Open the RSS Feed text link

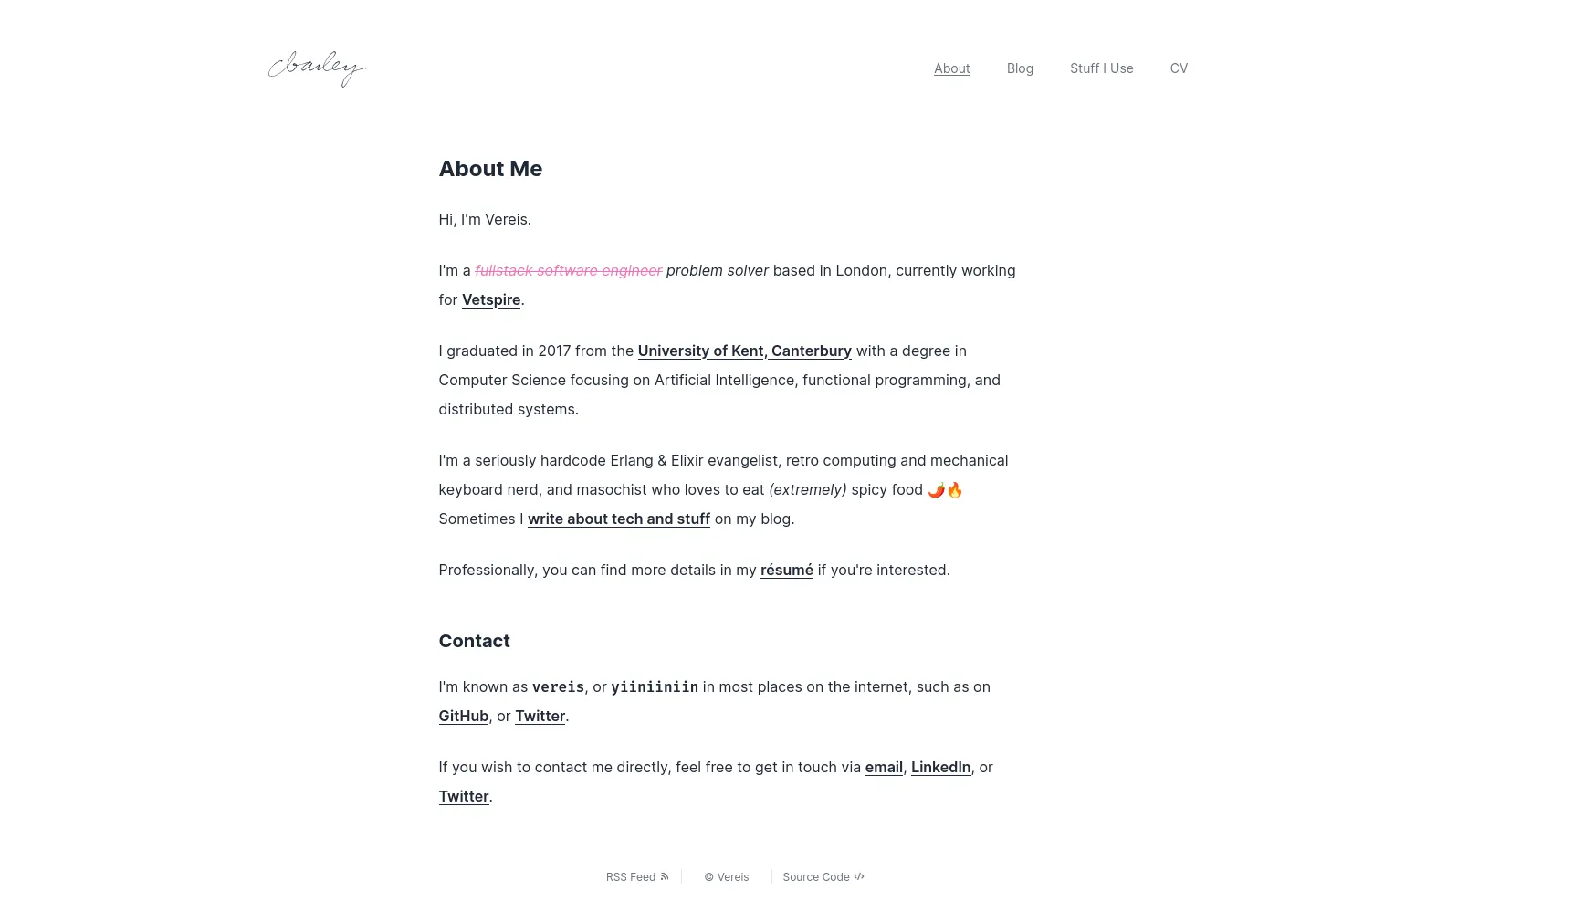click(630, 876)
